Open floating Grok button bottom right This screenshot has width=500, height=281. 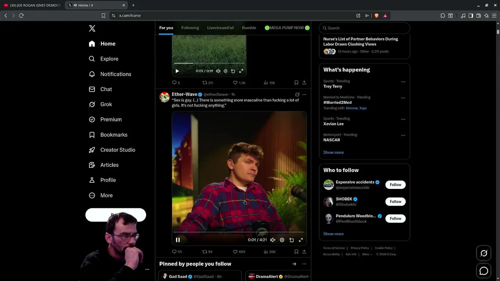coord(484,254)
